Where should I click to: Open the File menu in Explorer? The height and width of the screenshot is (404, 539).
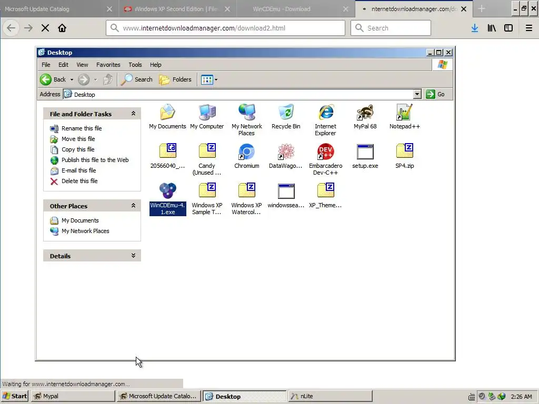pyautogui.click(x=46, y=65)
